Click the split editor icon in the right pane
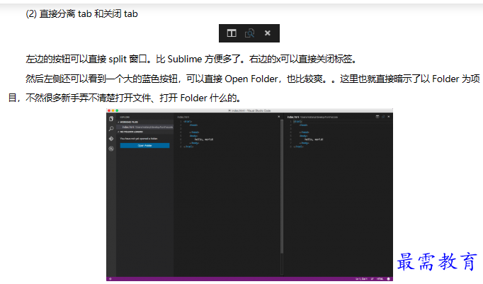Image resolution: width=483 pixels, height=284 pixels. 377,117
